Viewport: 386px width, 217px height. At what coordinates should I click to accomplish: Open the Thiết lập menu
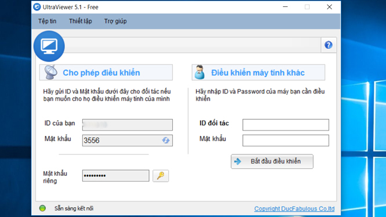[80, 21]
